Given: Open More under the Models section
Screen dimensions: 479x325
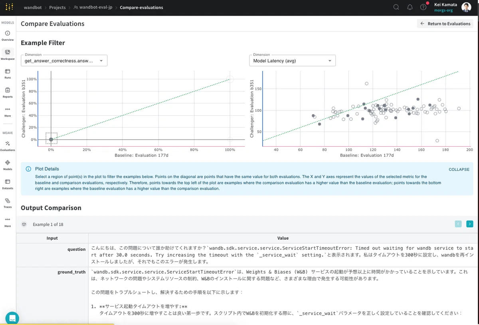Looking at the screenshot, I should click(8, 112).
